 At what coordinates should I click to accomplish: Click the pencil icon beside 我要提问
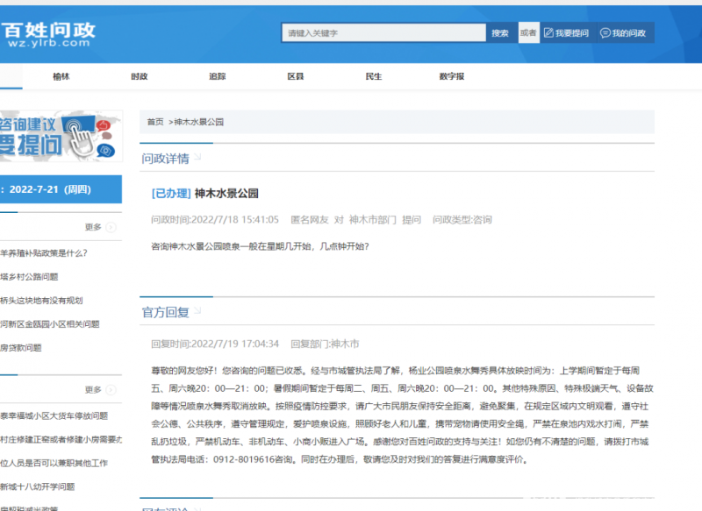tap(549, 33)
